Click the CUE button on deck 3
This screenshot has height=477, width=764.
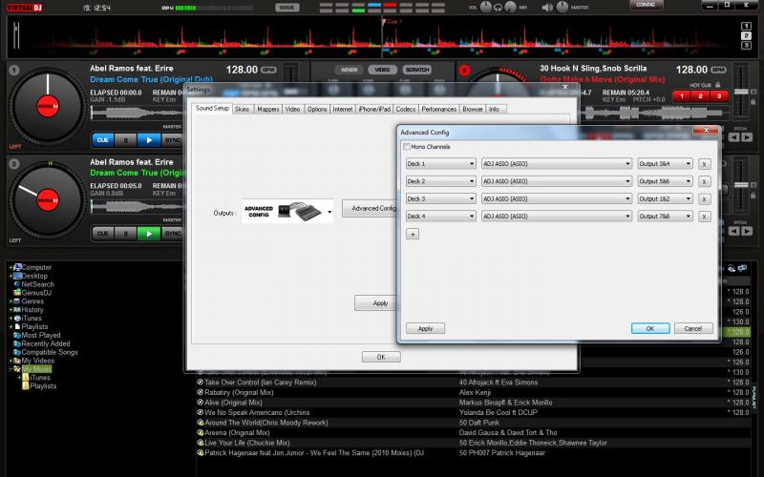pos(103,234)
